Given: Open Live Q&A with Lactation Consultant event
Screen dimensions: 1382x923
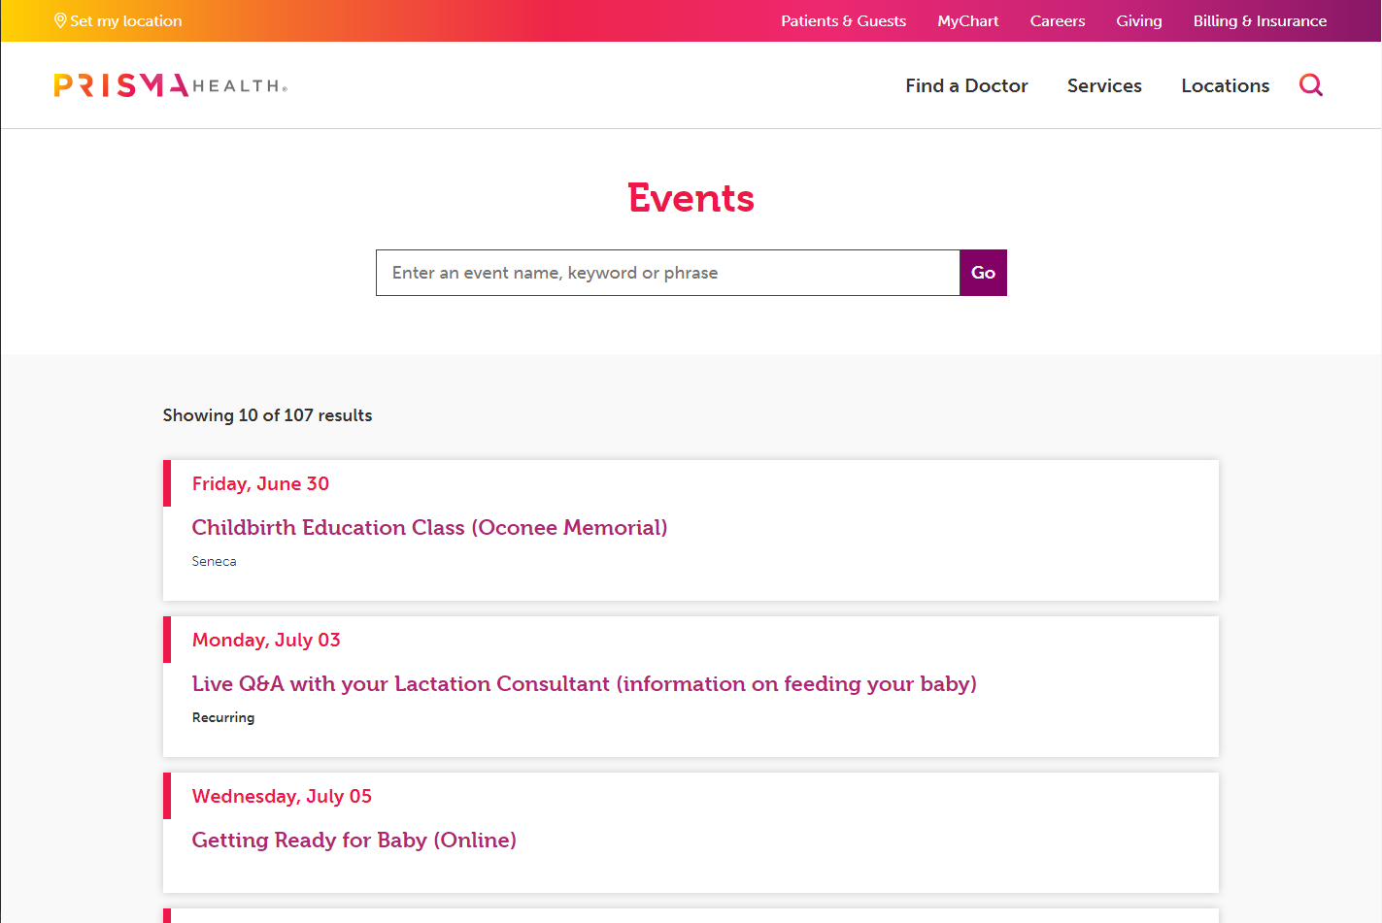Looking at the screenshot, I should pyautogui.click(x=584, y=683).
